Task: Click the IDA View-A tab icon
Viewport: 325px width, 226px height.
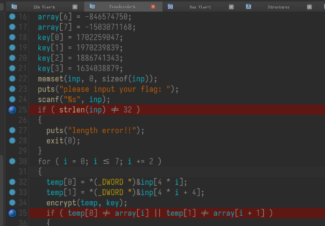Action: 14,7
